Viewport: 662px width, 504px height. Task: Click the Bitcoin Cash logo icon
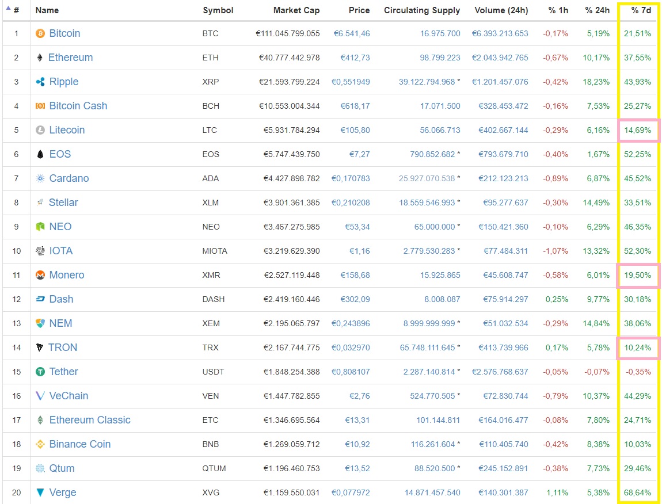tap(40, 105)
